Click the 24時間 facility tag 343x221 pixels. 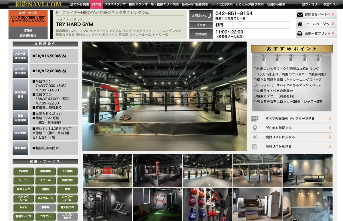pyautogui.click(x=23, y=171)
